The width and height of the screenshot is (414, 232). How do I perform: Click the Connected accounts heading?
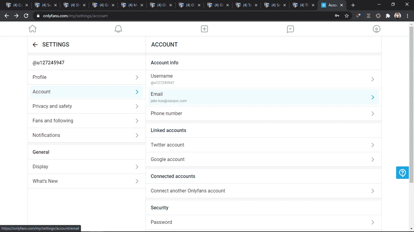173,176
